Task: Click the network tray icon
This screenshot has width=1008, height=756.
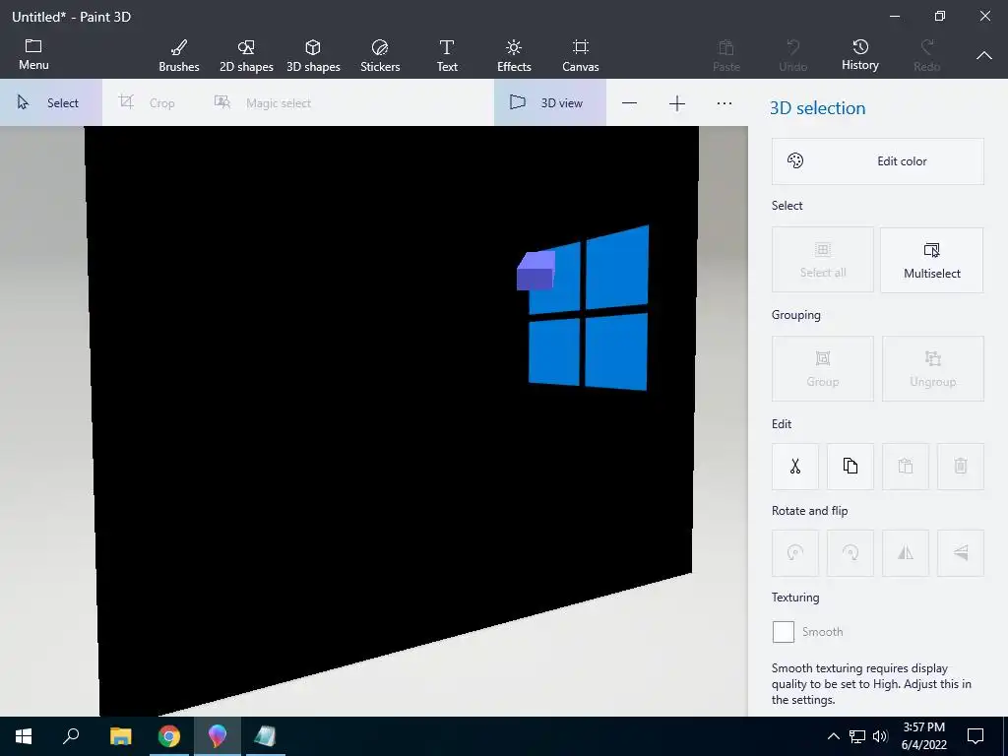Action: (x=857, y=736)
